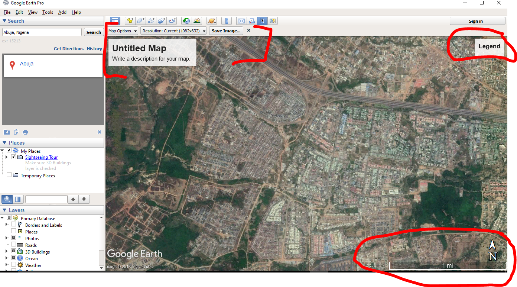Collapse the My Places tree node

pyautogui.click(x=3, y=151)
